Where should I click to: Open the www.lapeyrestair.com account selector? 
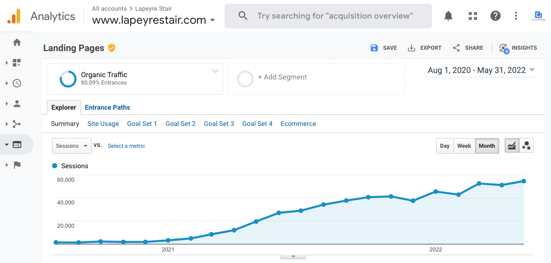pyautogui.click(x=153, y=20)
